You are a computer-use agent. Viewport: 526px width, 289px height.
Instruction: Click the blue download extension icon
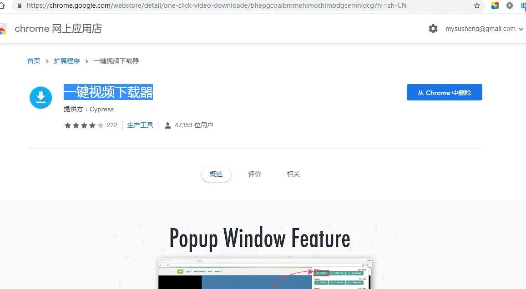click(x=40, y=97)
